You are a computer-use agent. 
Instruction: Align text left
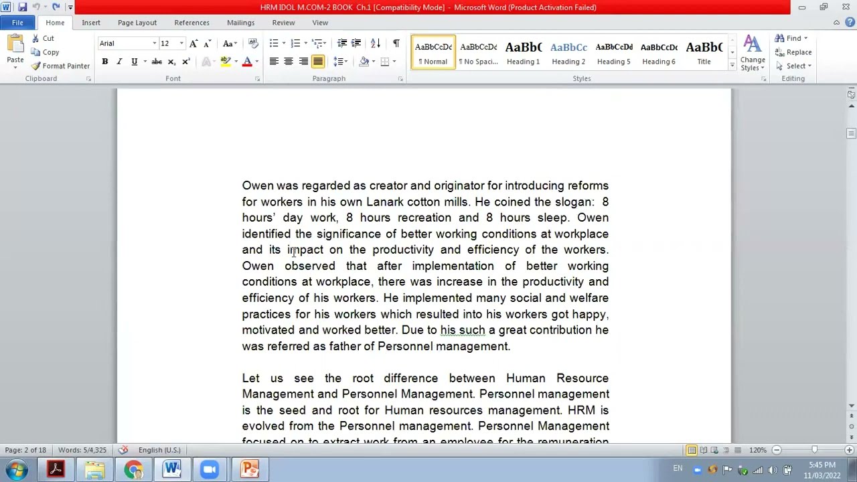[274, 62]
